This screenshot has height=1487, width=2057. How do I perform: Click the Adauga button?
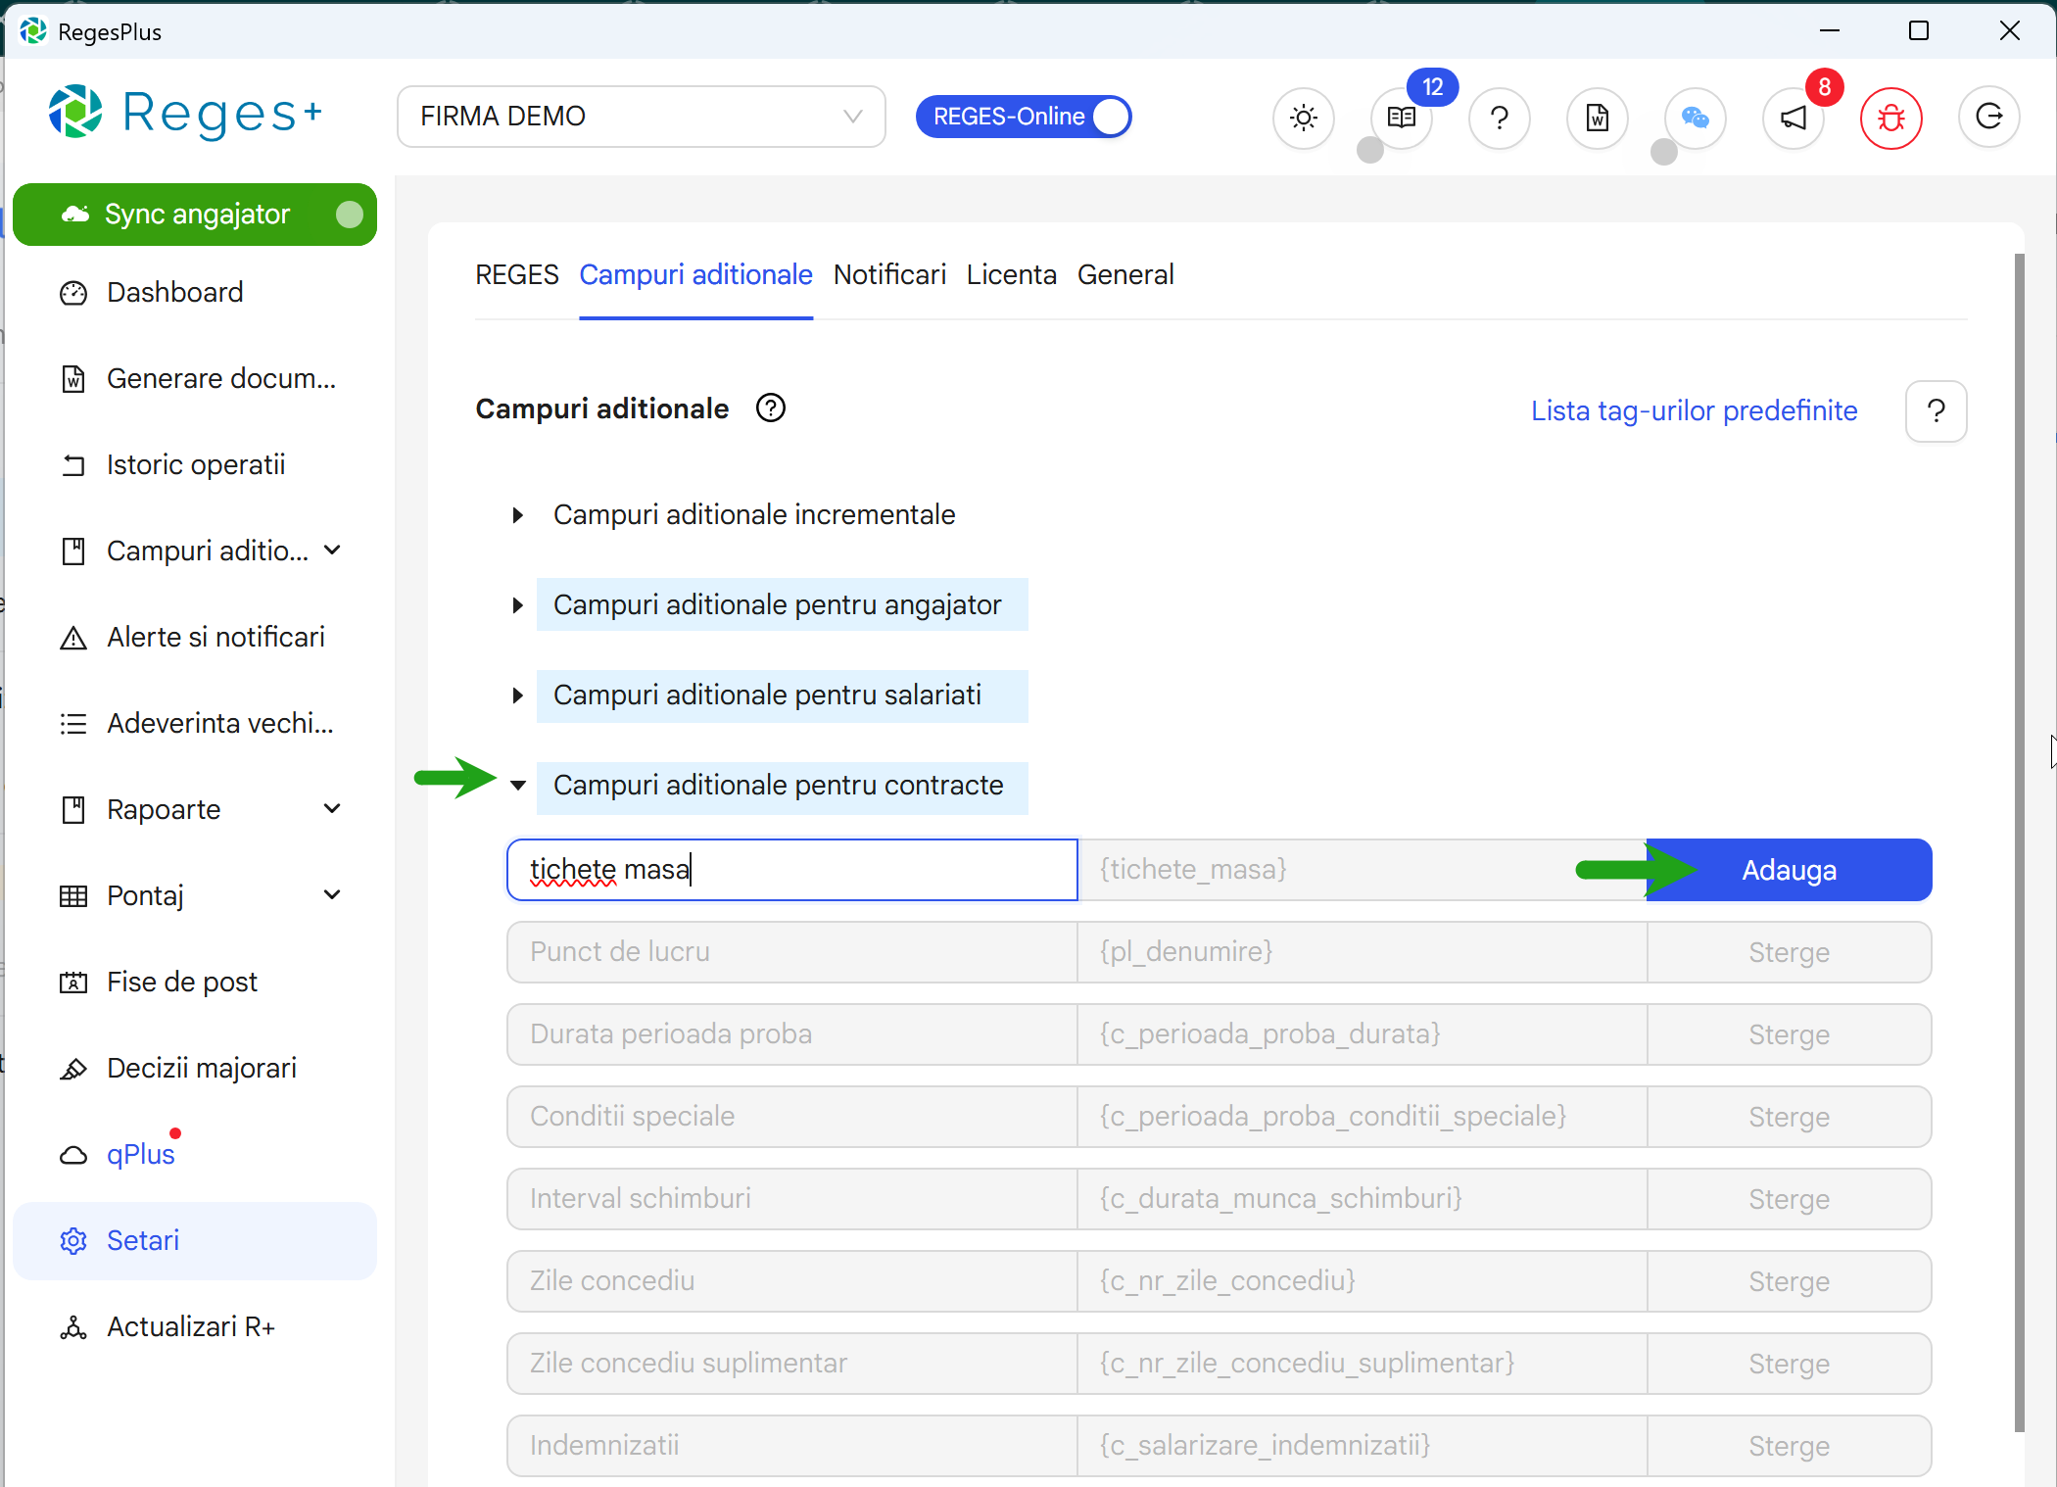(x=1788, y=869)
